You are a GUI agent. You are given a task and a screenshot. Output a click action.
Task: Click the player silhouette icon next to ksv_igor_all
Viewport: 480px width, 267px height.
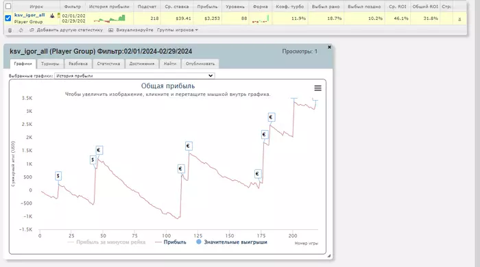[52, 15]
